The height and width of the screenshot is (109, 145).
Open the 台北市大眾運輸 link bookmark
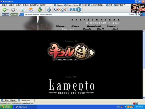pos(96,5)
